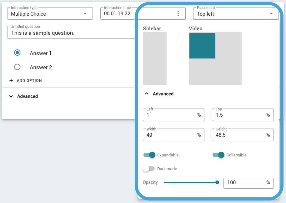Open the Interaction type dropdown
This screenshot has height=203, width=286.
pyautogui.click(x=50, y=13)
